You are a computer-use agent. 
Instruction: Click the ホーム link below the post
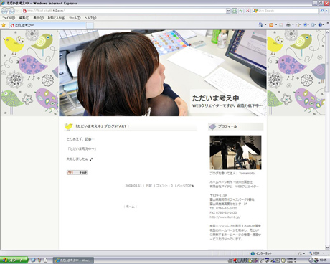131,207
